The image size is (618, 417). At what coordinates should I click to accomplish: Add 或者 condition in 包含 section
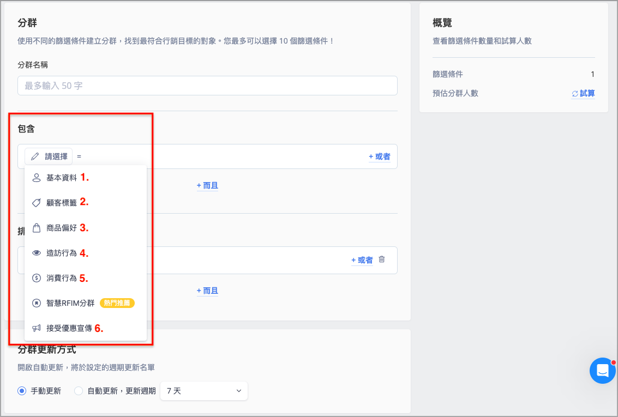pos(379,157)
